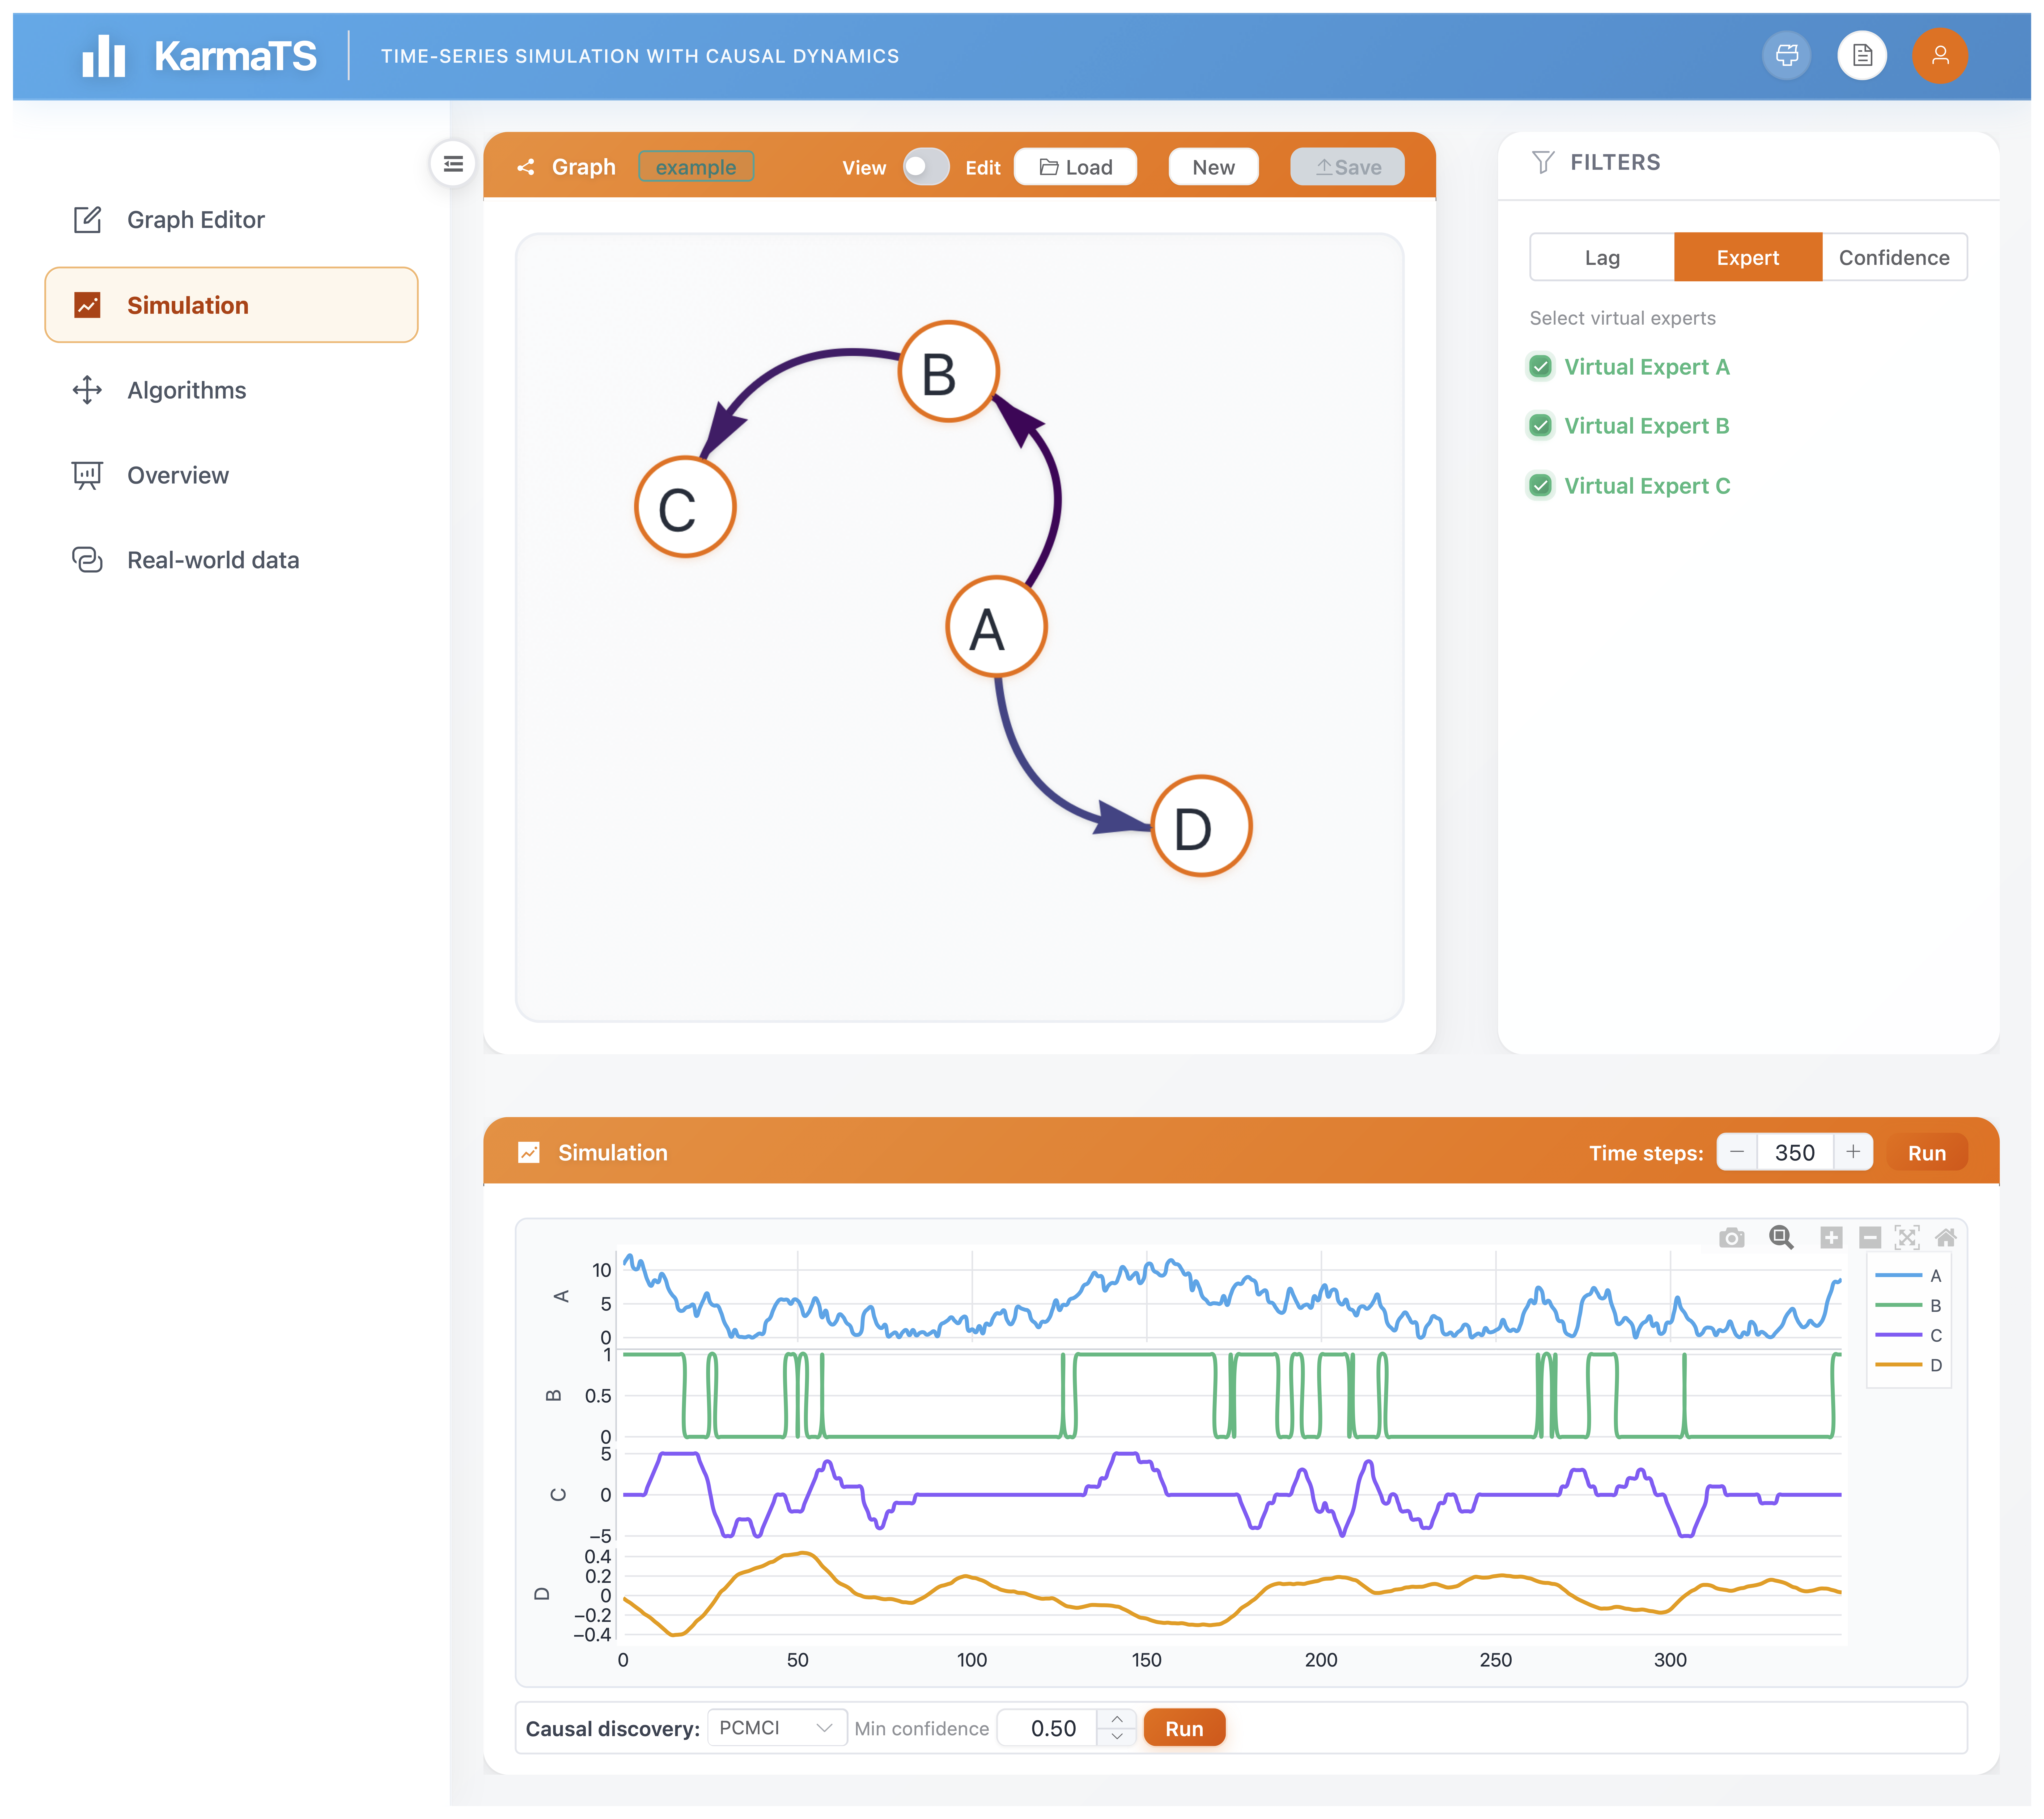Open Algorithms in the sidebar
Image resolution: width=2044 pixels, height=1819 pixels.
(x=186, y=390)
